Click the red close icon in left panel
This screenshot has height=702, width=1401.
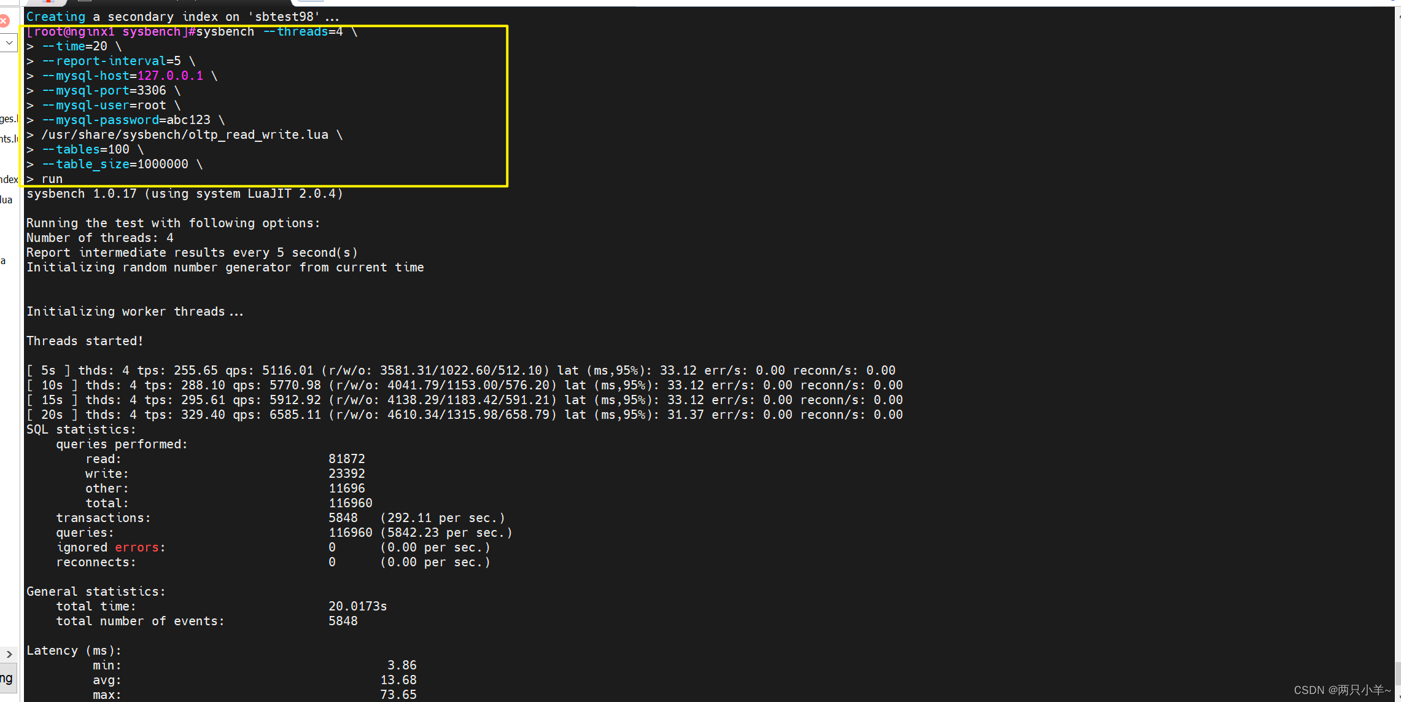tap(4, 21)
